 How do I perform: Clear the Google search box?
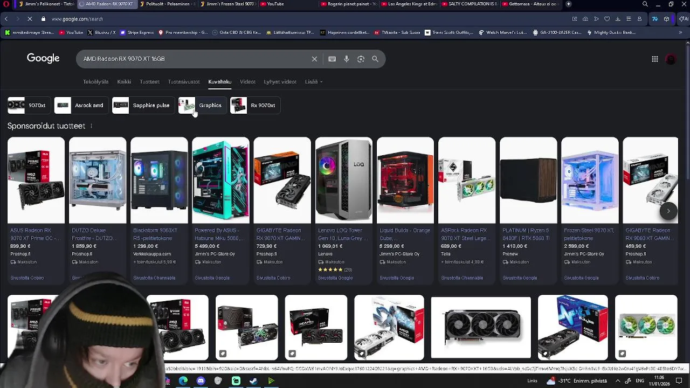click(x=314, y=59)
